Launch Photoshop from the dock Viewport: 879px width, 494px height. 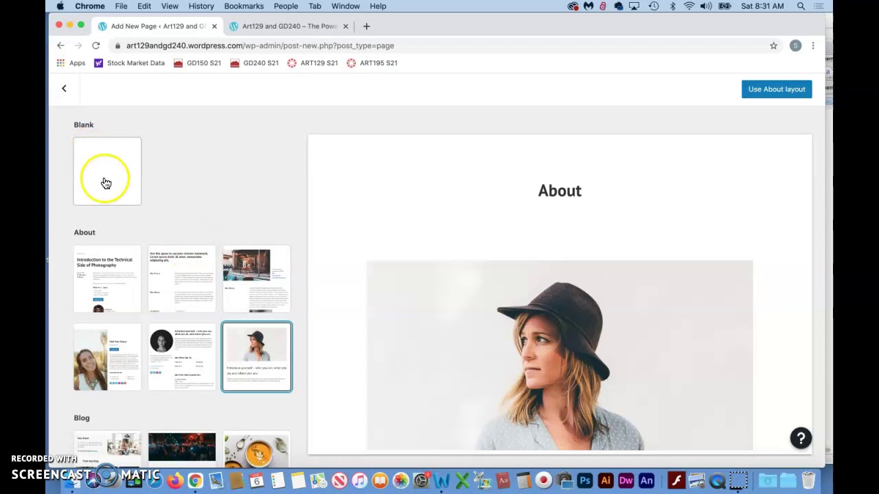pyautogui.click(x=585, y=480)
